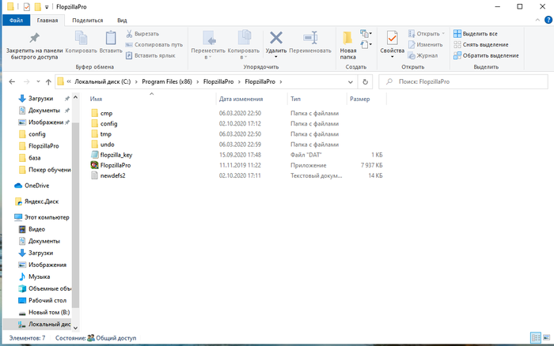Select the newdefs2 text document
This screenshot has height=346, width=554.
[x=112, y=175]
